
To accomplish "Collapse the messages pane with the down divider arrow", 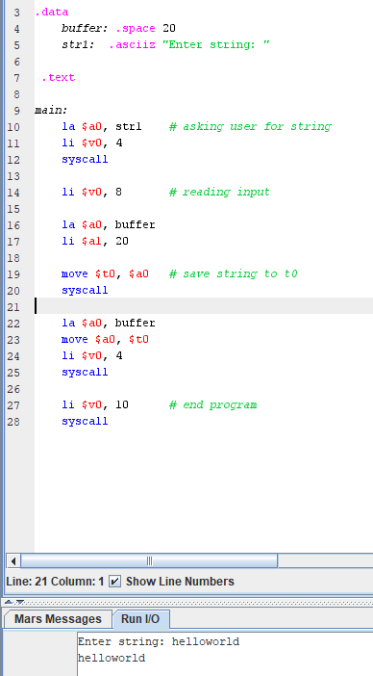I will tap(20, 602).
